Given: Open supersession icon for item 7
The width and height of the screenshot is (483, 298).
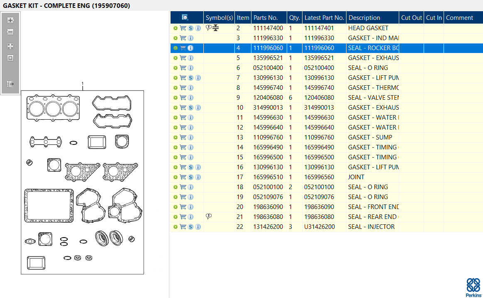Looking at the screenshot, I should pos(191,78).
